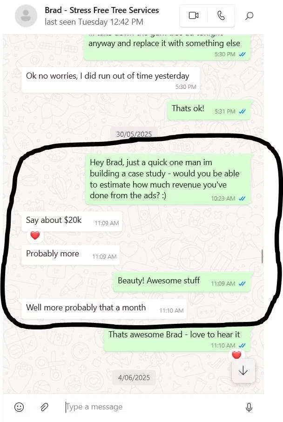Click heart reaction on 'Thats awesome Brad' message
283x422 pixels.
click(x=236, y=355)
